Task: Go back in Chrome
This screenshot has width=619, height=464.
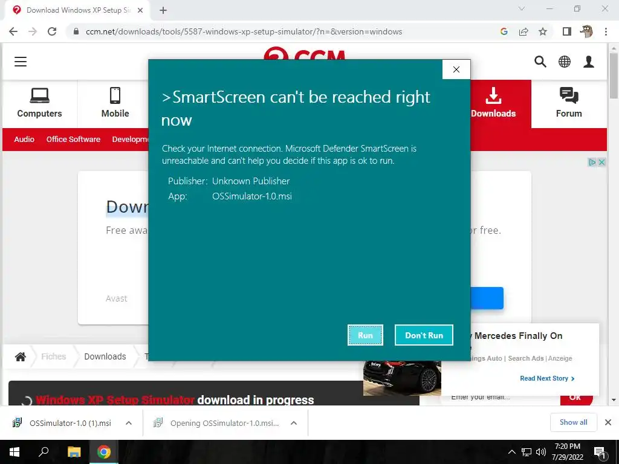Action: coord(13,31)
